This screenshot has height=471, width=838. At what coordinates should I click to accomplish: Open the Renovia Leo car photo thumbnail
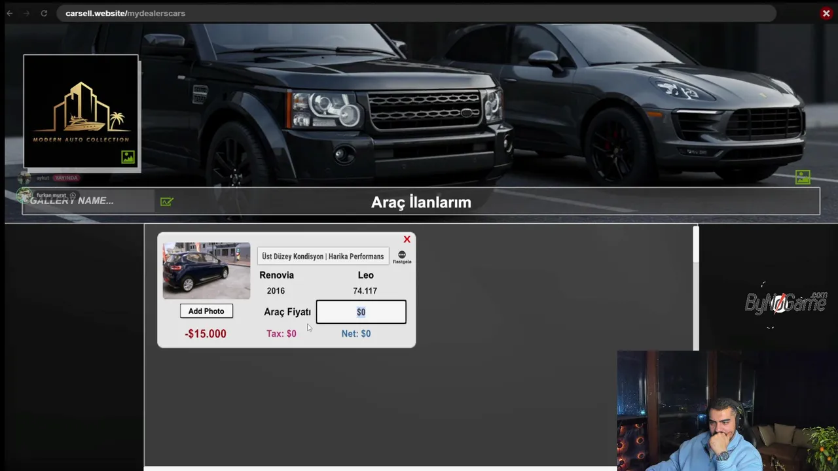(x=206, y=271)
